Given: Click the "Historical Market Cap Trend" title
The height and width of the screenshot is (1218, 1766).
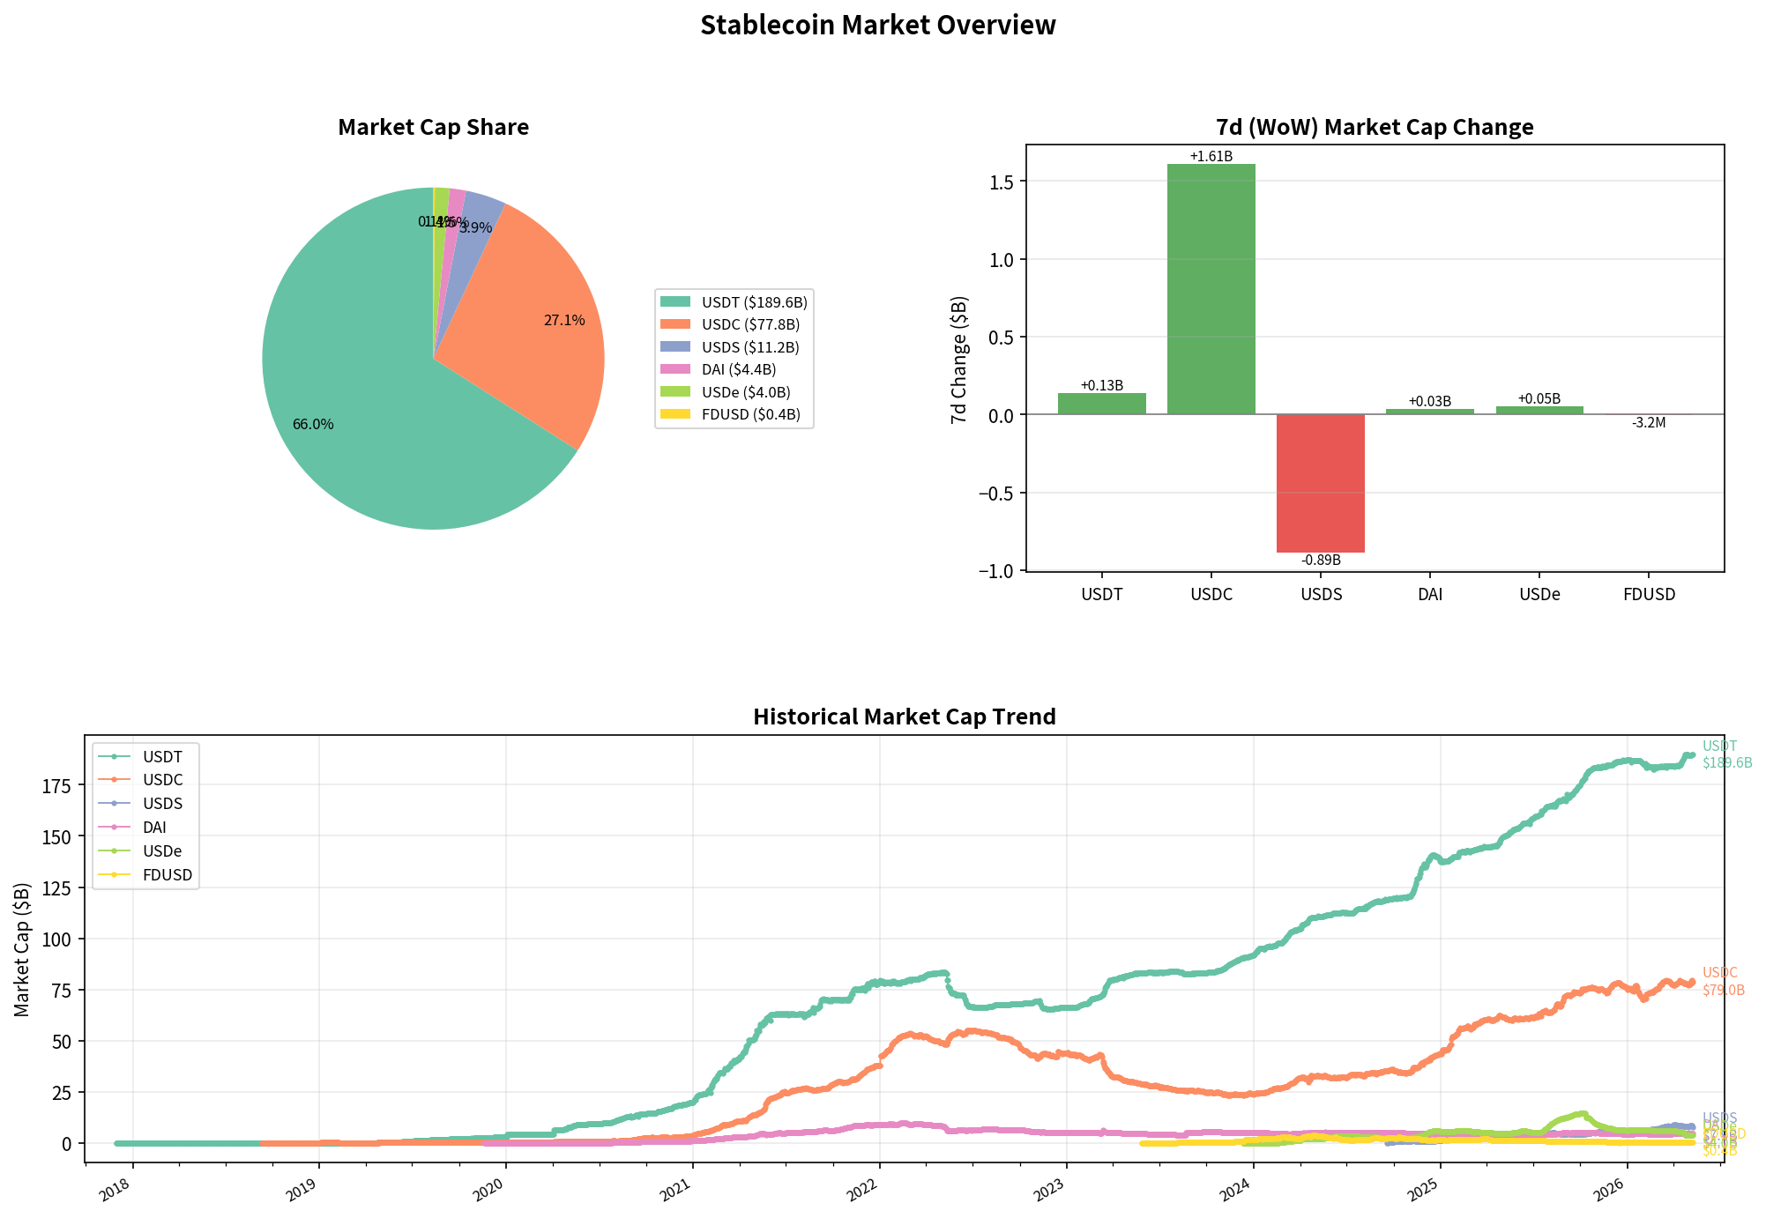Looking at the screenshot, I should (x=904, y=717).
